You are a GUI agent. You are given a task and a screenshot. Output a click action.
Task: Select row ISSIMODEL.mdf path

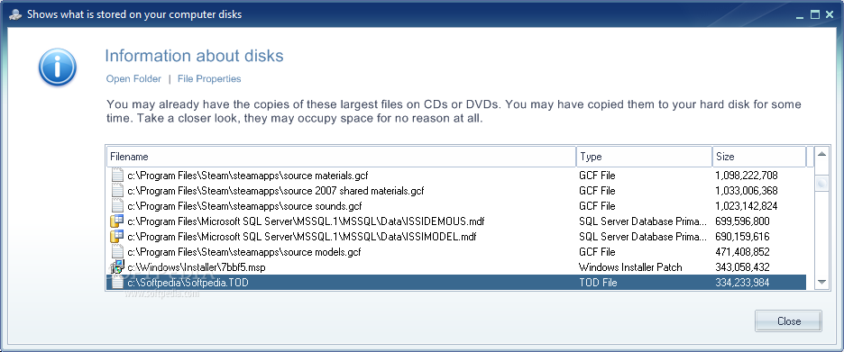point(456,237)
